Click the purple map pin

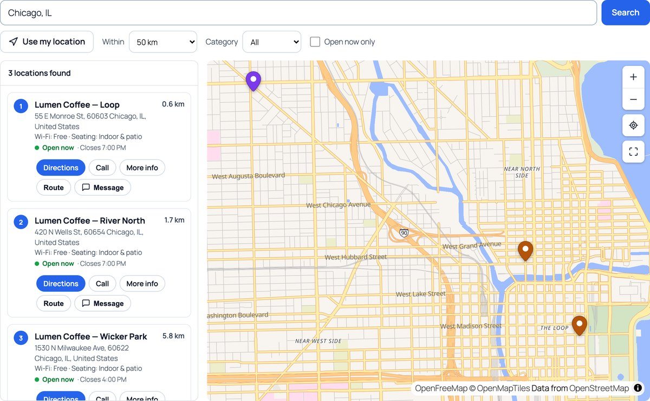pyautogui.click(x=253, y=81)
